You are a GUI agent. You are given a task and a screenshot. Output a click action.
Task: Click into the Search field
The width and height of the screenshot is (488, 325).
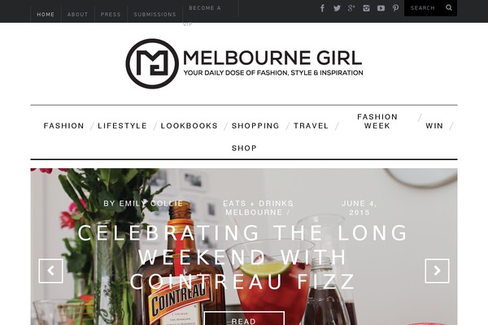coord(425,8)
